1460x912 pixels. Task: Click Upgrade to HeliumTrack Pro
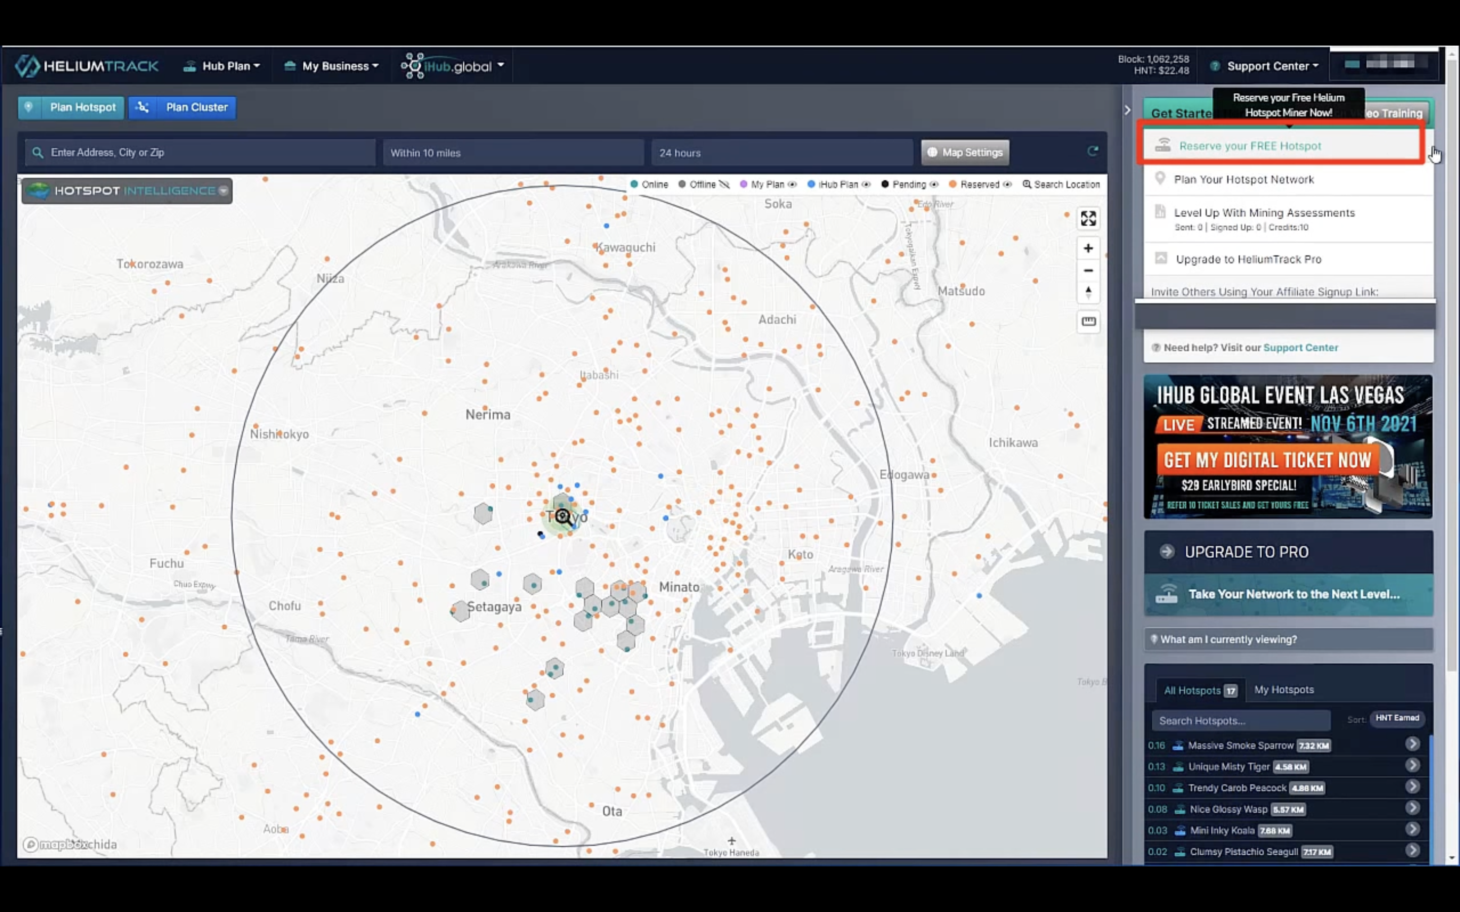point(1289,259)
